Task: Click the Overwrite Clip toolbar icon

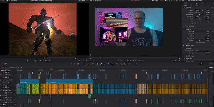Action: point(90,64)
